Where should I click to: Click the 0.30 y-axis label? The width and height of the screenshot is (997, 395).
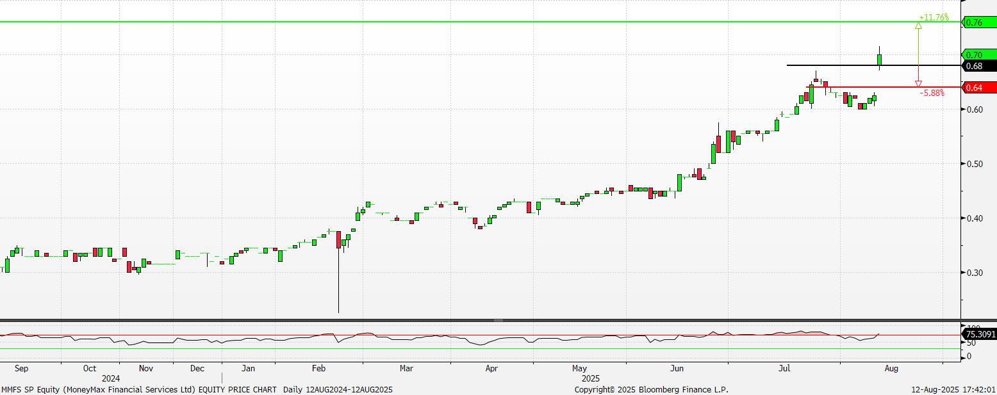click(974, 273)
